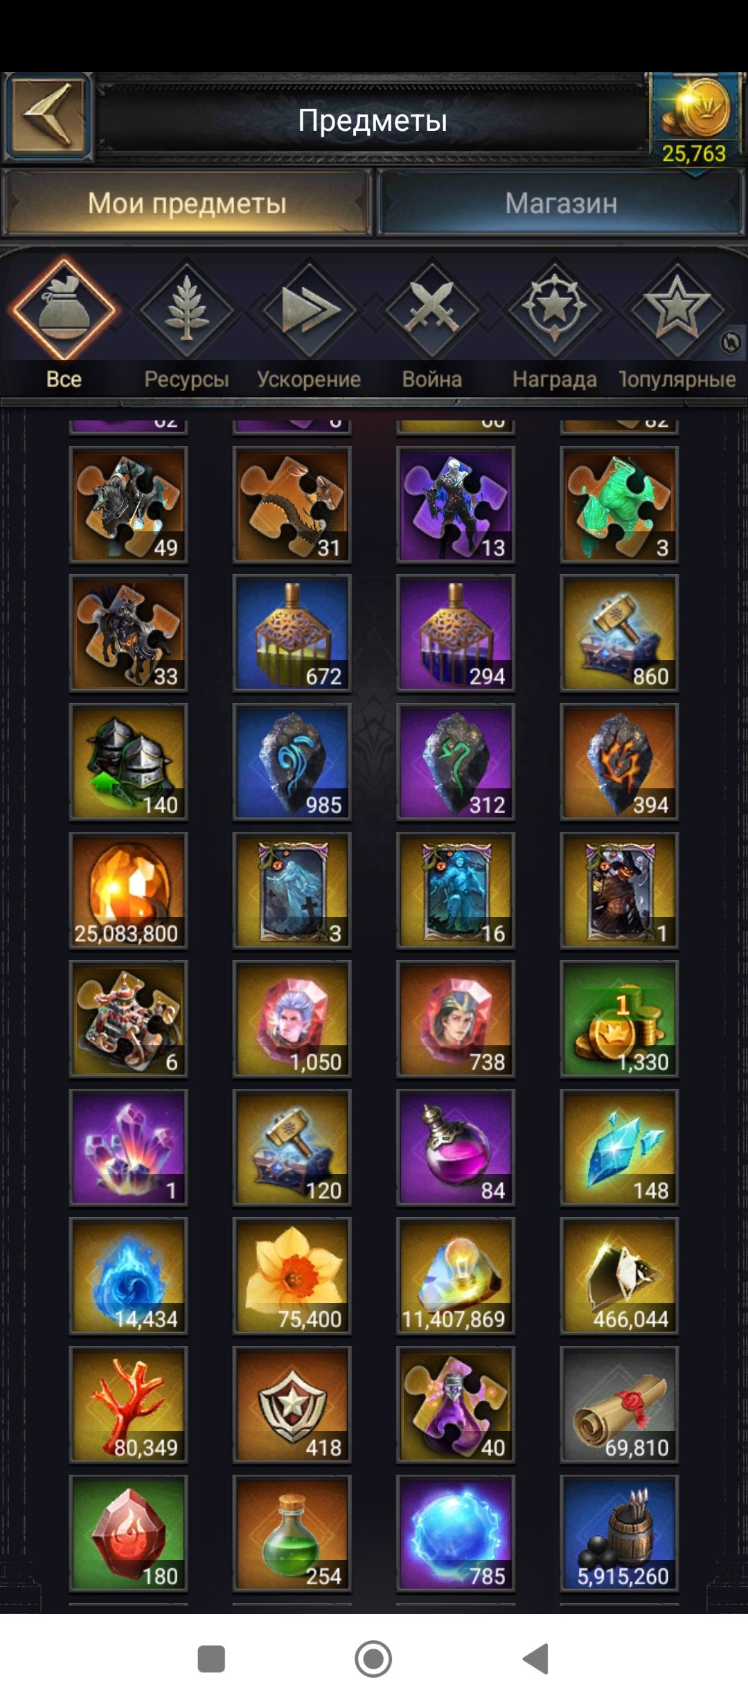This screenshot has height=1704, width=748.
Task: Choose the red coral item 80,349
Action: pos(128,1405)
